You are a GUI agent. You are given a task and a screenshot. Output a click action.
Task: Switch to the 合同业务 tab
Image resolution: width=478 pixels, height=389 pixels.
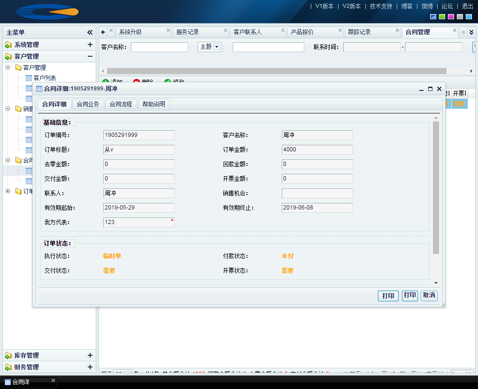coord(88,104)
